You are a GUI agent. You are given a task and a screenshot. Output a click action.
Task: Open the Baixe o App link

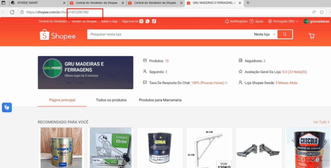pos(109,21)
